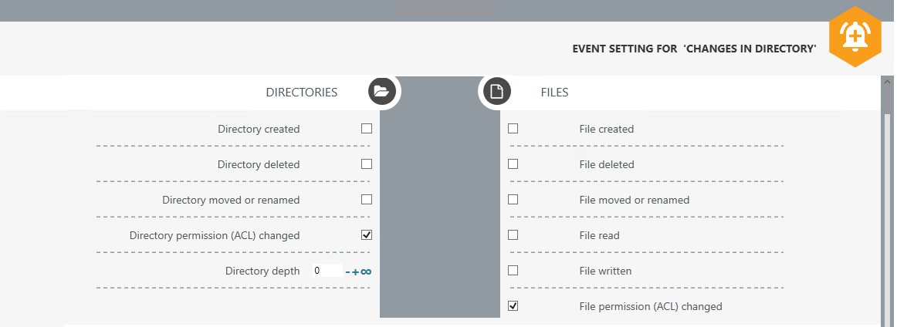Check the File deleted option

[x=513, y=164]
